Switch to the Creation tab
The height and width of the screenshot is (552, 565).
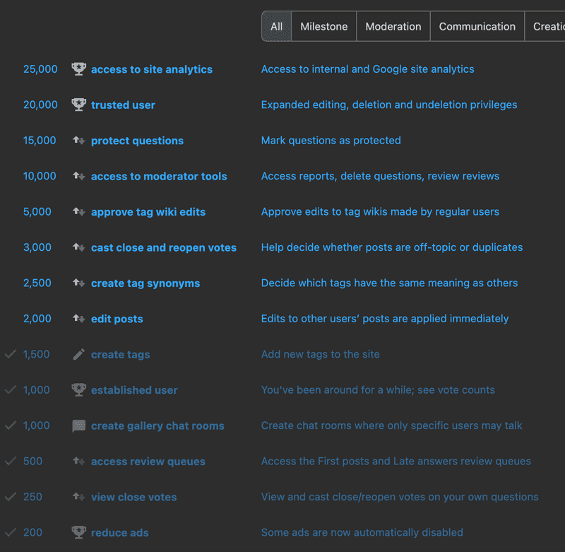point(545,26)
